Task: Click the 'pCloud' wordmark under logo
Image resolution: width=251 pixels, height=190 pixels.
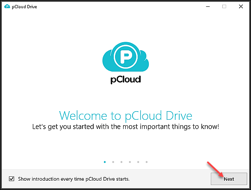Action: point(126,80)
